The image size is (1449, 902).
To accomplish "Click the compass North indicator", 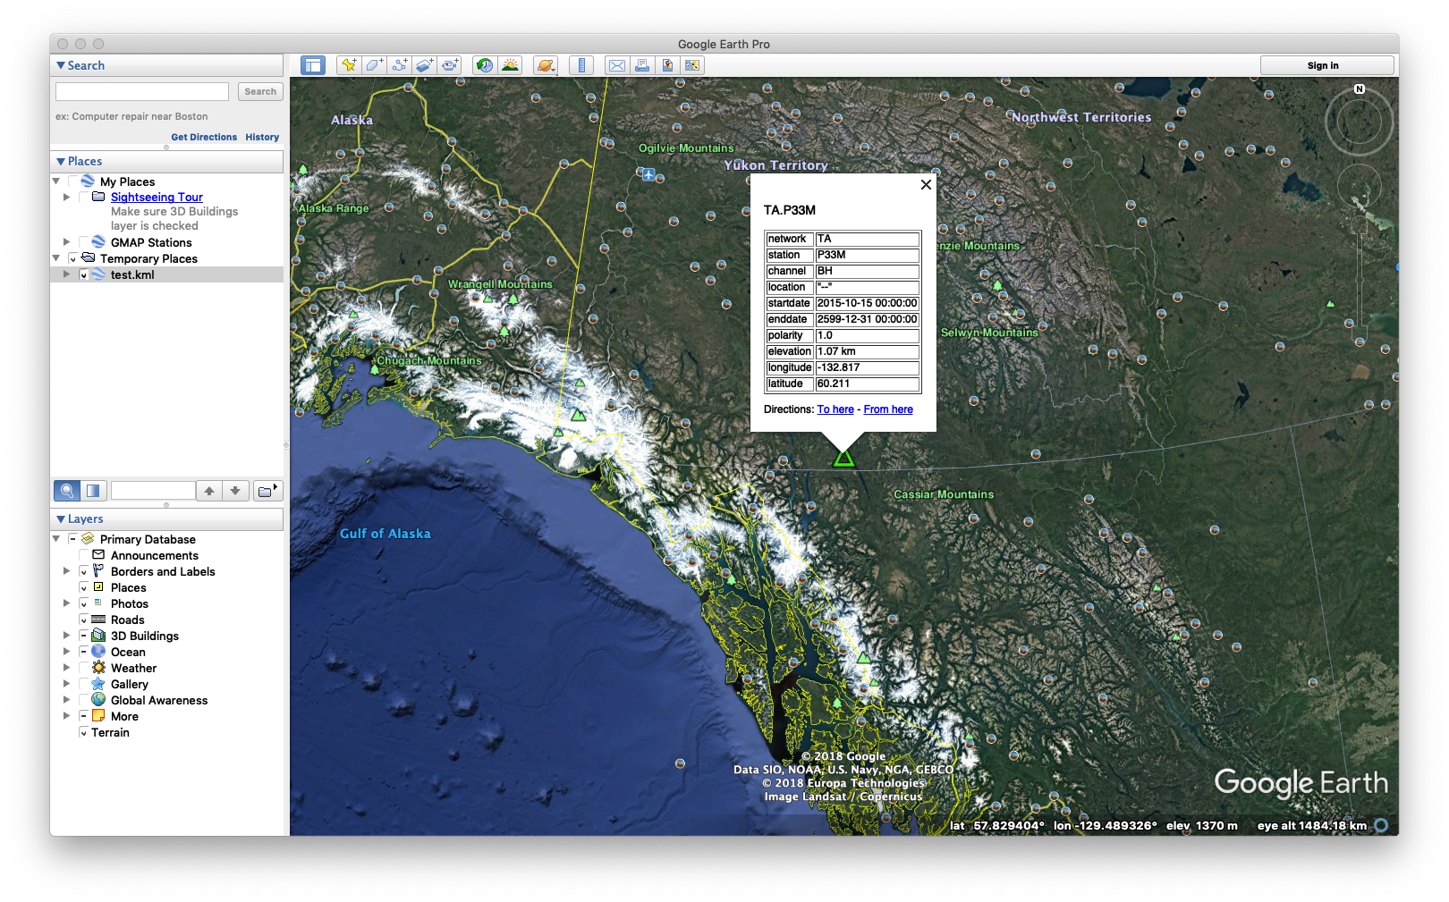I will point(1360,89).
